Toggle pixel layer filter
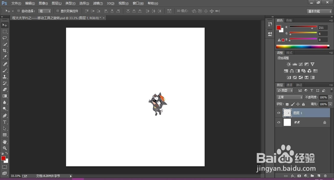This screenshot has width=334, height=180. [x=300, y=90]
